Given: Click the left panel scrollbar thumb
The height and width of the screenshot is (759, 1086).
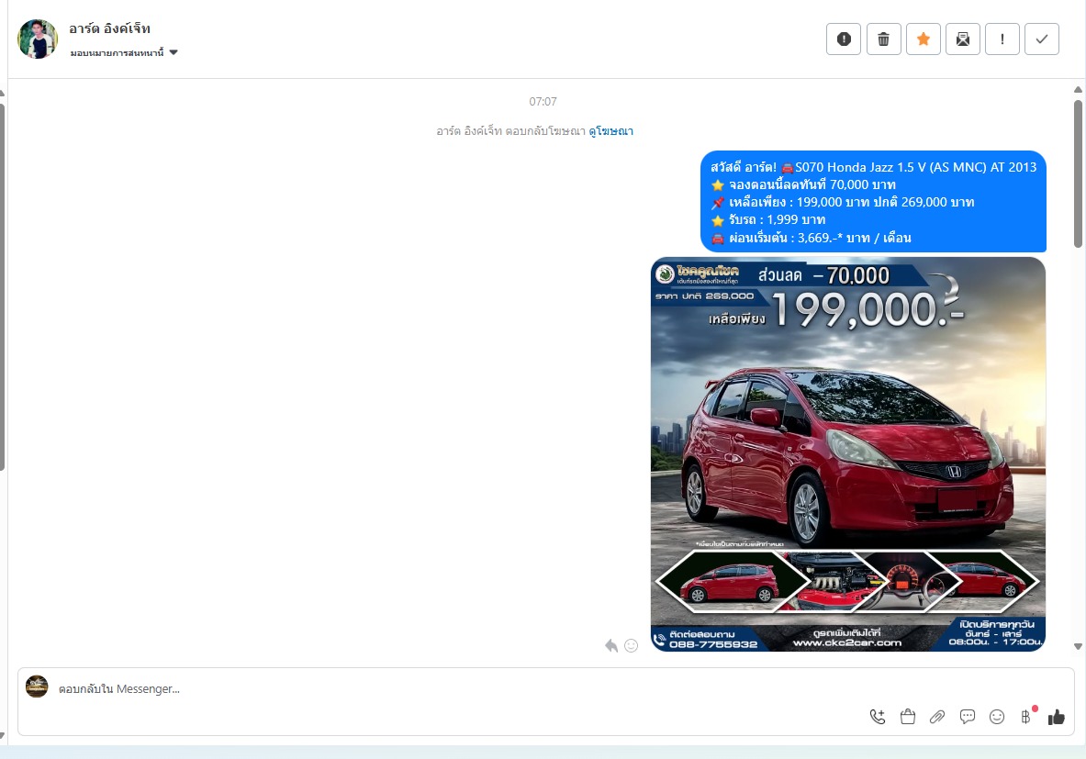Looking at the screenshot, I should click(x=2, y=287).
